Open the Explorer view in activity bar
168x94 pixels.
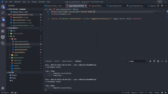click(x=3, y=7)
